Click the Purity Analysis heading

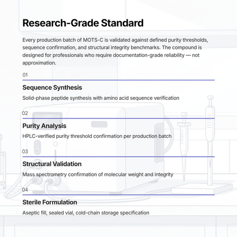click(44, 126)
